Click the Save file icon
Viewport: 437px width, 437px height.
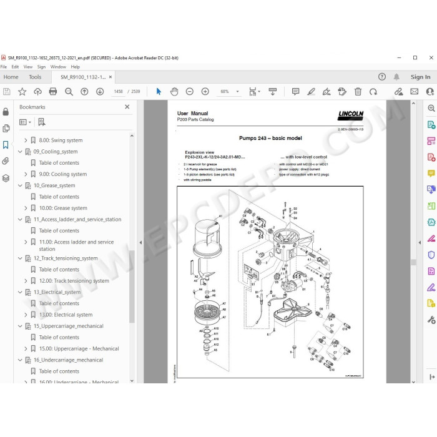pyautogui.click(x=6, y=91)
